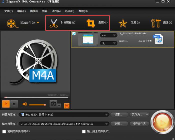The width and height of the screenshot is (175, 140).
Task: Click the file duration 00:00:11 text
Action: (123, 41)
